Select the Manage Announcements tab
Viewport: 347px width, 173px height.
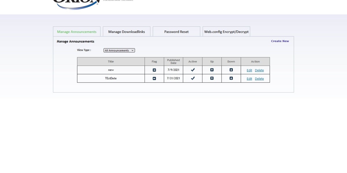[x=77, y=32]
